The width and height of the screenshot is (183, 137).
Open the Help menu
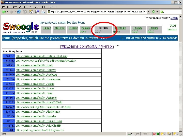click(x=43, y=7)
